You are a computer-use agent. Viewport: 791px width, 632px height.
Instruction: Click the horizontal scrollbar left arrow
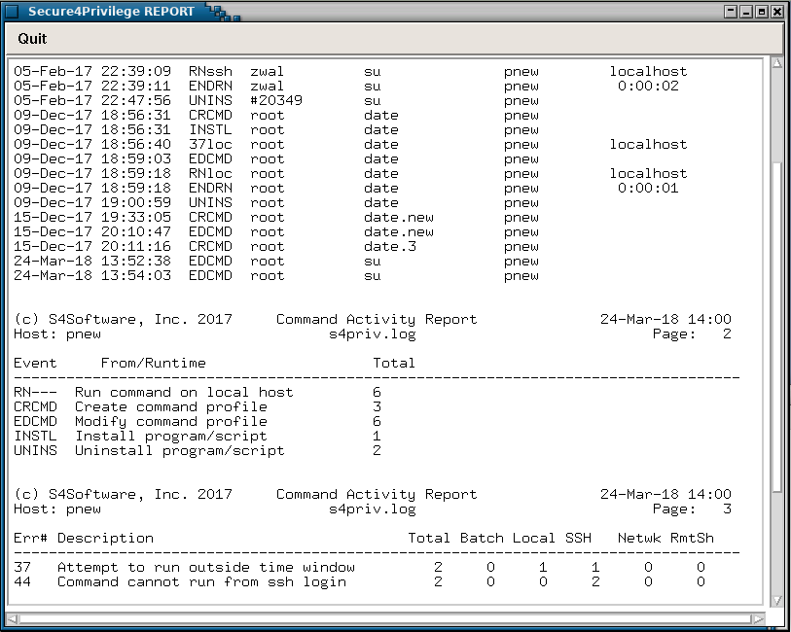point(13,617)
